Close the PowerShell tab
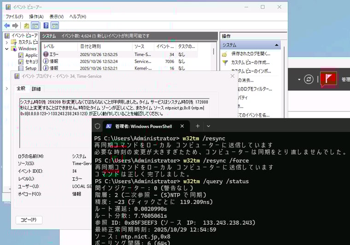 coord(182,126)
